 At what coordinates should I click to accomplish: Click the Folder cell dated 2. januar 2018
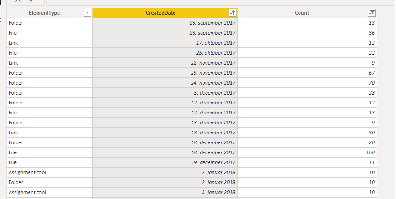50,182
